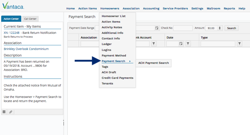Image resolution: width=250 pixels, height=135 pixels.
Task: Open the Mailroom menu
Action: pyautogui.click(x=213, y=9)
